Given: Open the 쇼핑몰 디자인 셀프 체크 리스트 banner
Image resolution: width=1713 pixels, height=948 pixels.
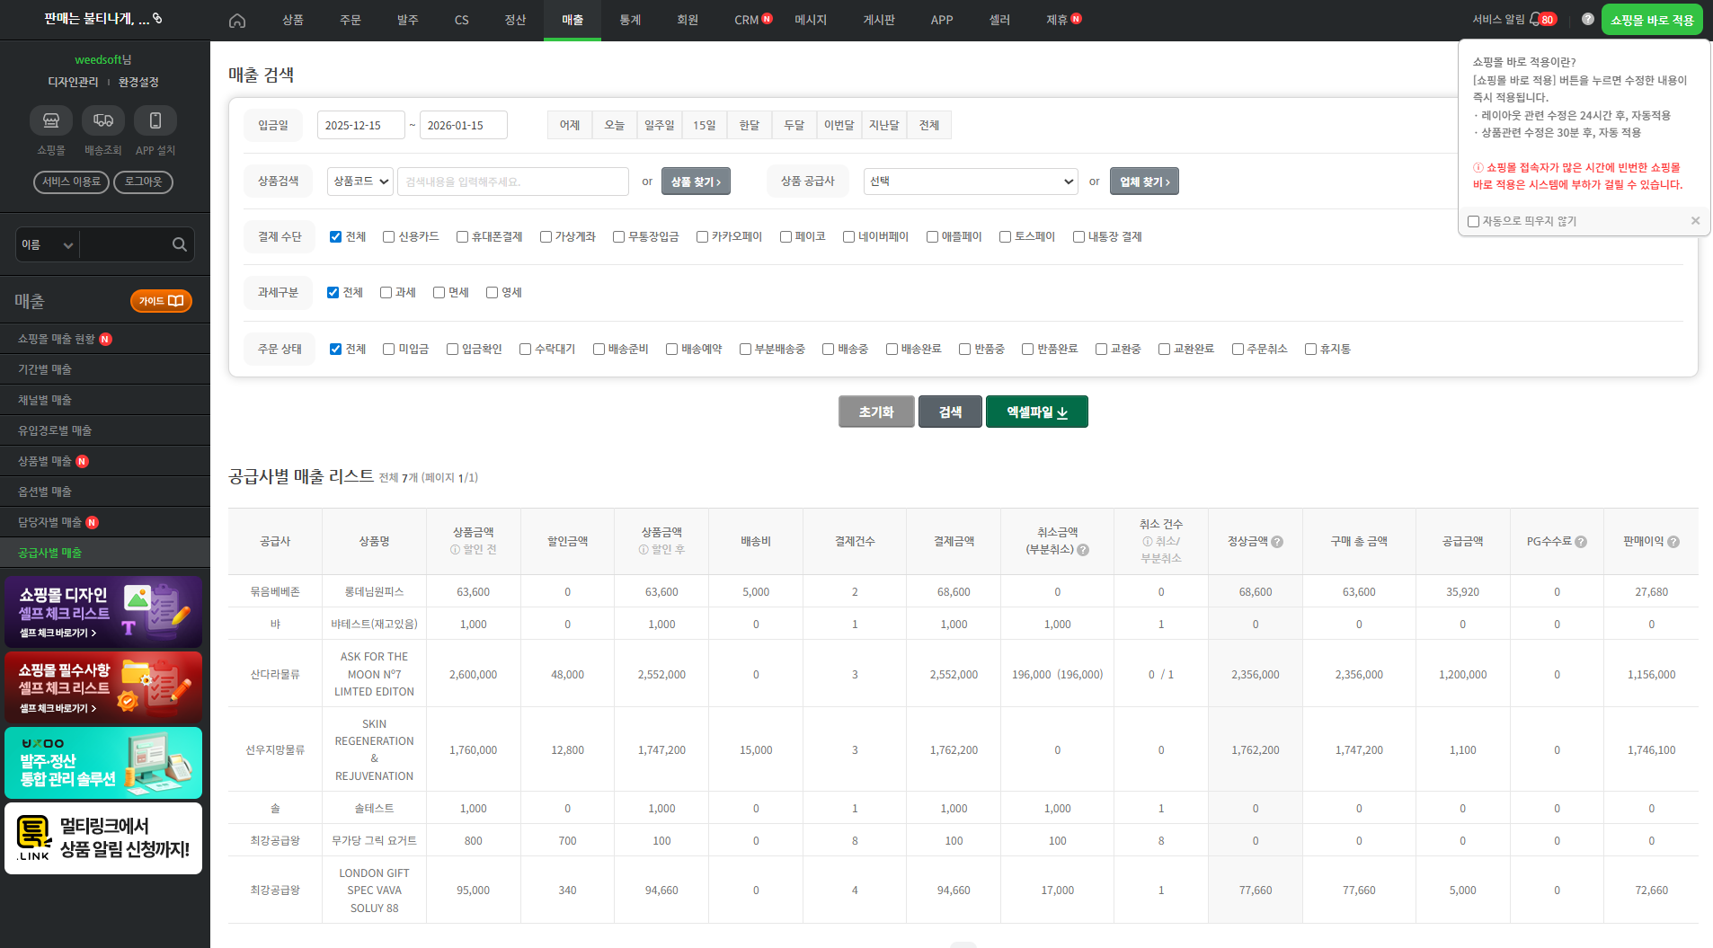Looking at the screenshot, I should click(x=103, y=612).
